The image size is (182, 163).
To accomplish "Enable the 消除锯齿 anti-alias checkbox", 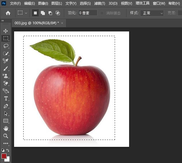I will 102,13.
